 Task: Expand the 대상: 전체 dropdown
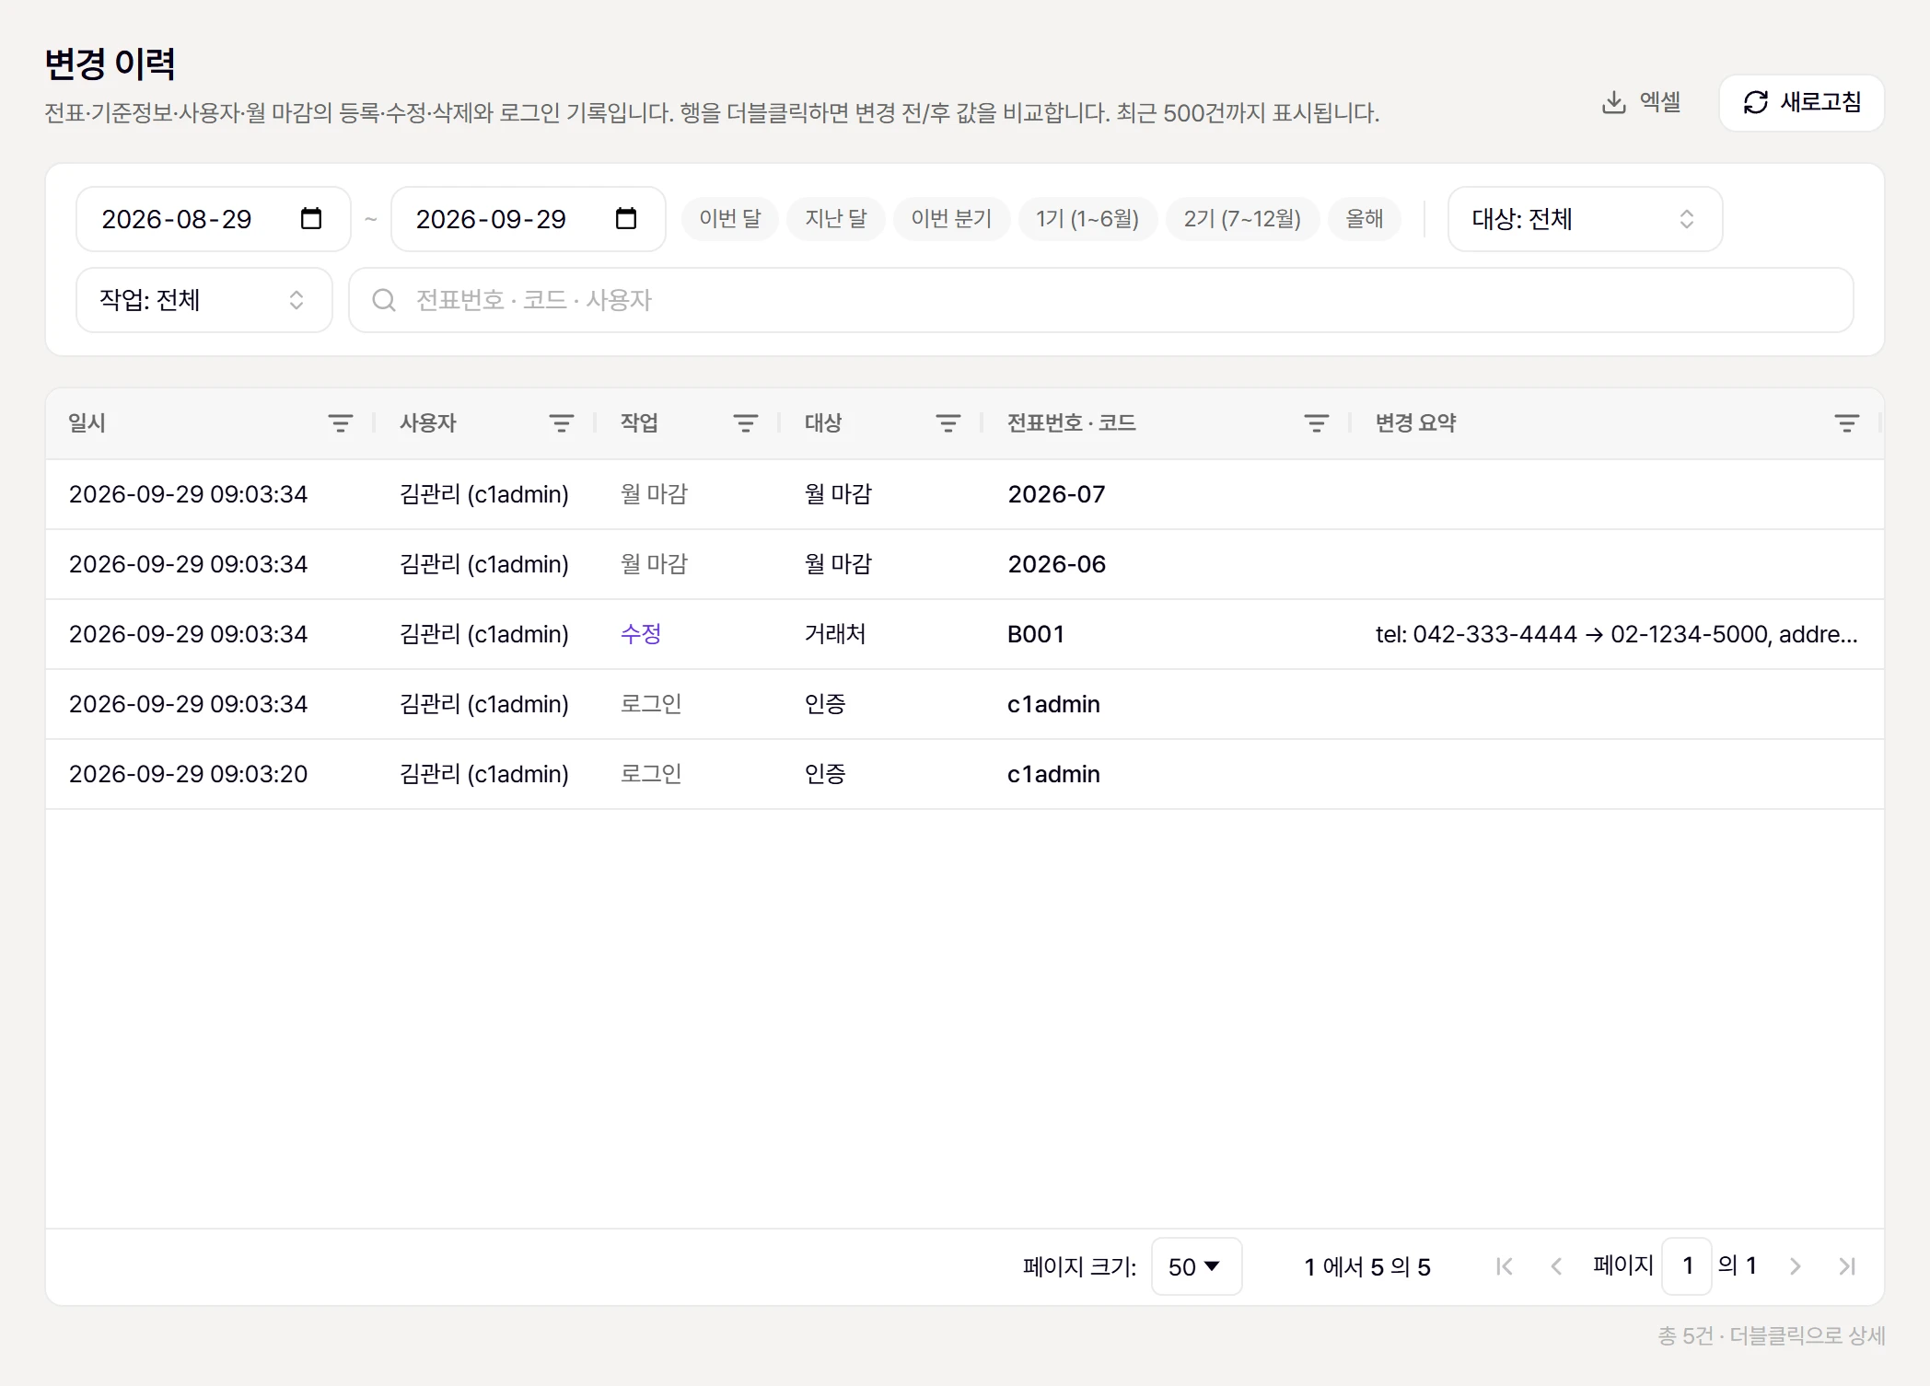1585,219
